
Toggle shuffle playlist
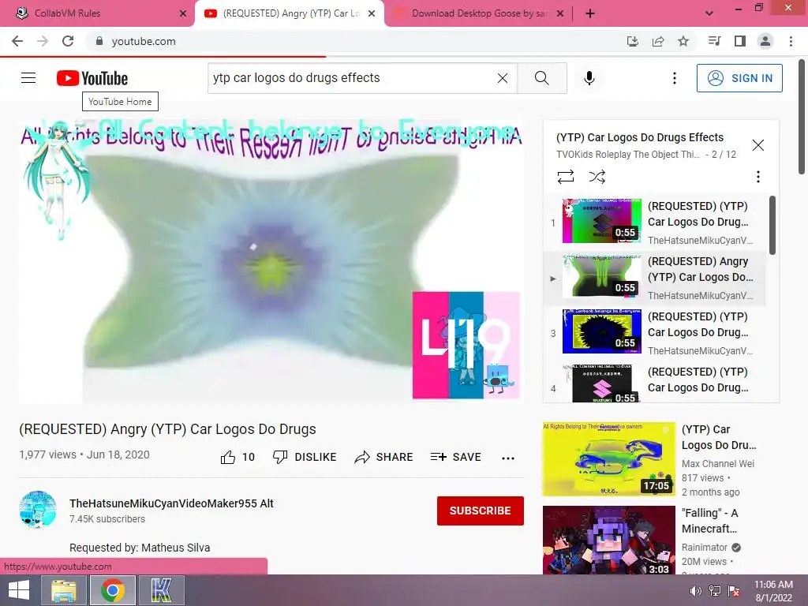pos(597,177)
